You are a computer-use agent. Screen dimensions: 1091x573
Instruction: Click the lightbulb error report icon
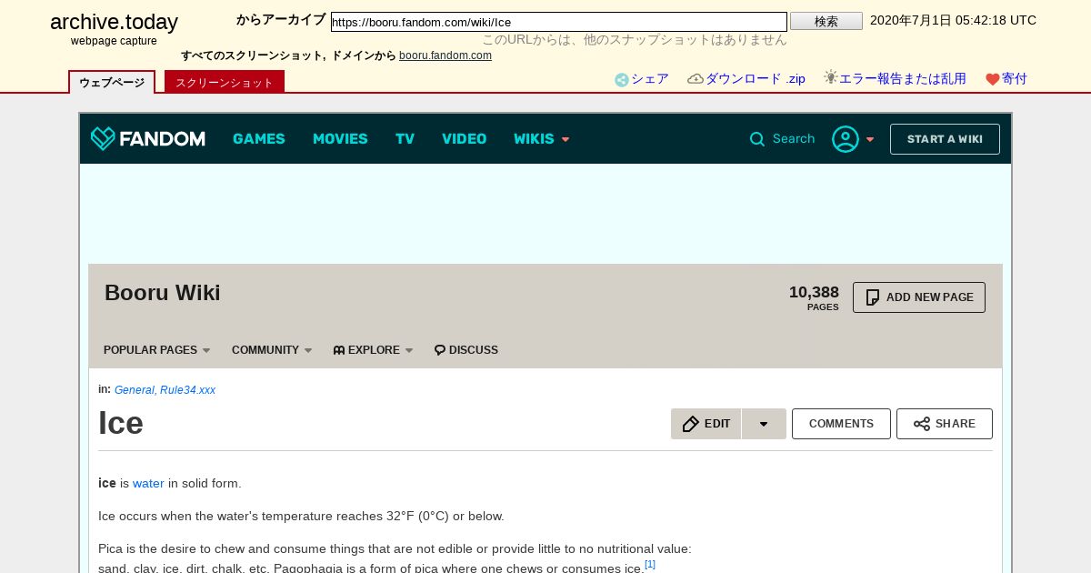(x=830, y=77)
